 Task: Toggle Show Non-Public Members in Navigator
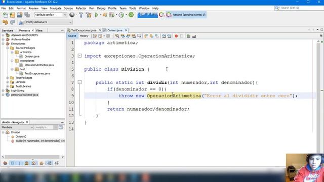(x=27, y=163)
